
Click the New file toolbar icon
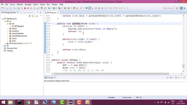pos(2,8)
